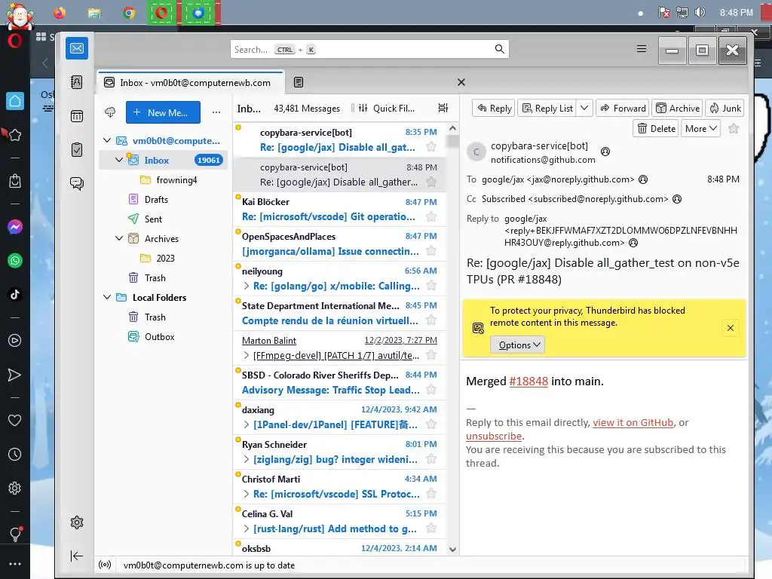
Task: Click the Get Messages cloud icon
Action: coord(110,112)
